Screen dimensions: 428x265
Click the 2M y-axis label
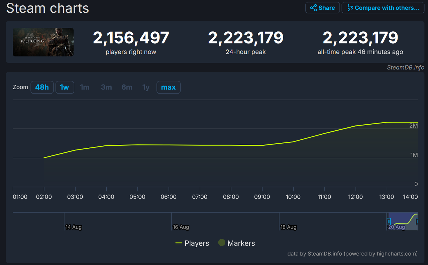(x=414, y=126)
